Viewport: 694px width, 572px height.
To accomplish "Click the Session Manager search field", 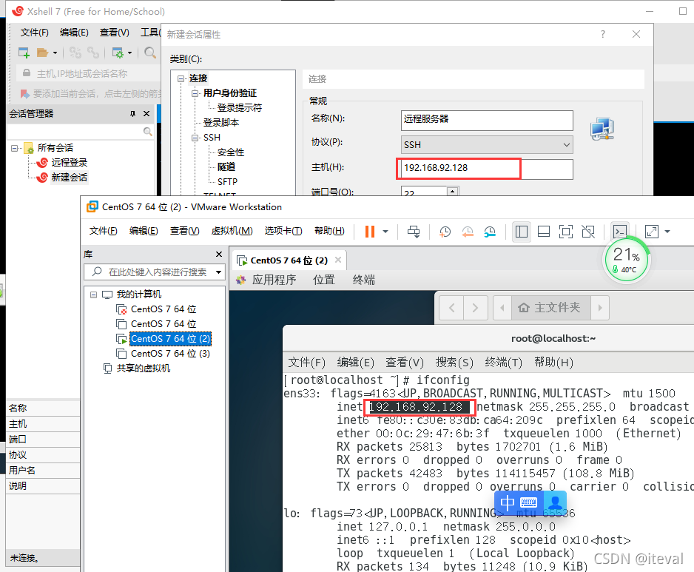I will (x=80, y=132).
